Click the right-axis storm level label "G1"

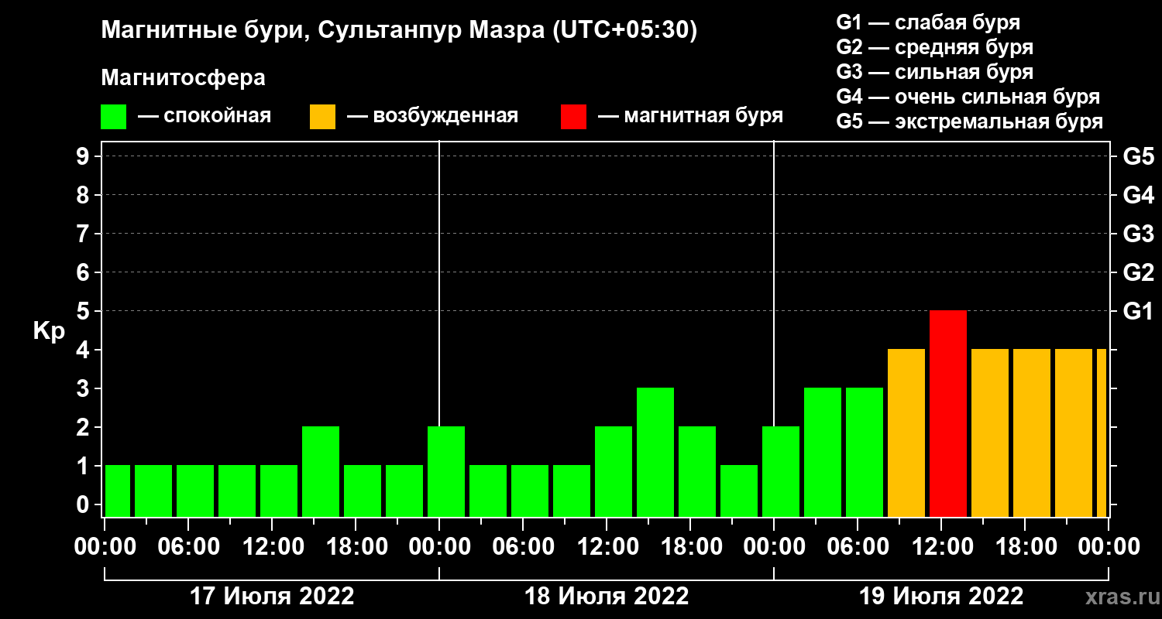coord(1138,311)
